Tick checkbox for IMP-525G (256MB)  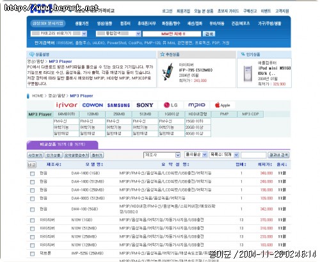(32, 254)
